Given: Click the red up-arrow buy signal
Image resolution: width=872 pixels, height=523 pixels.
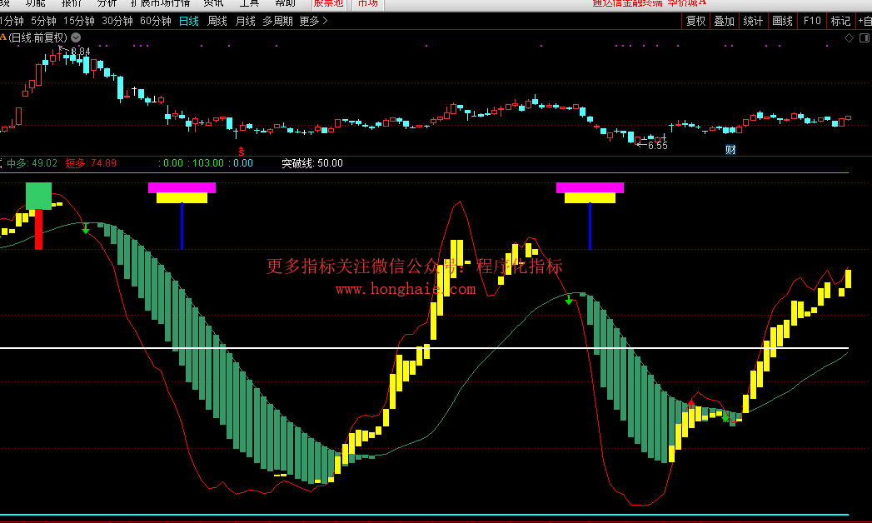Looking at the screenshot, I should (x=690, y=404).
